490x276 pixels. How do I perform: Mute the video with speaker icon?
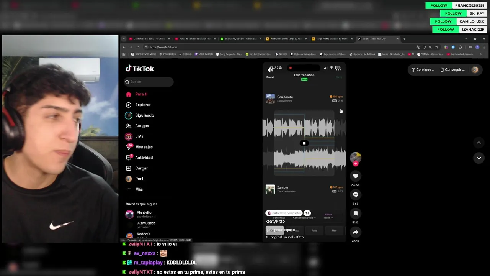270,69
